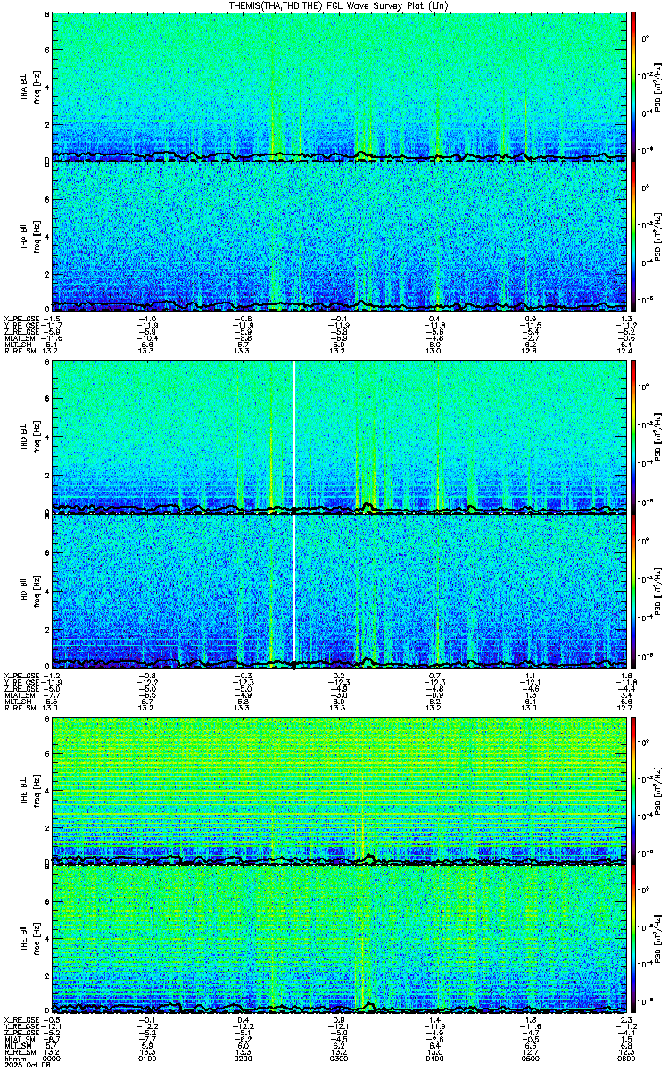Screen dimensions: 669x1071
Task: Click the 0100 time tick label
Action: 148,1059
